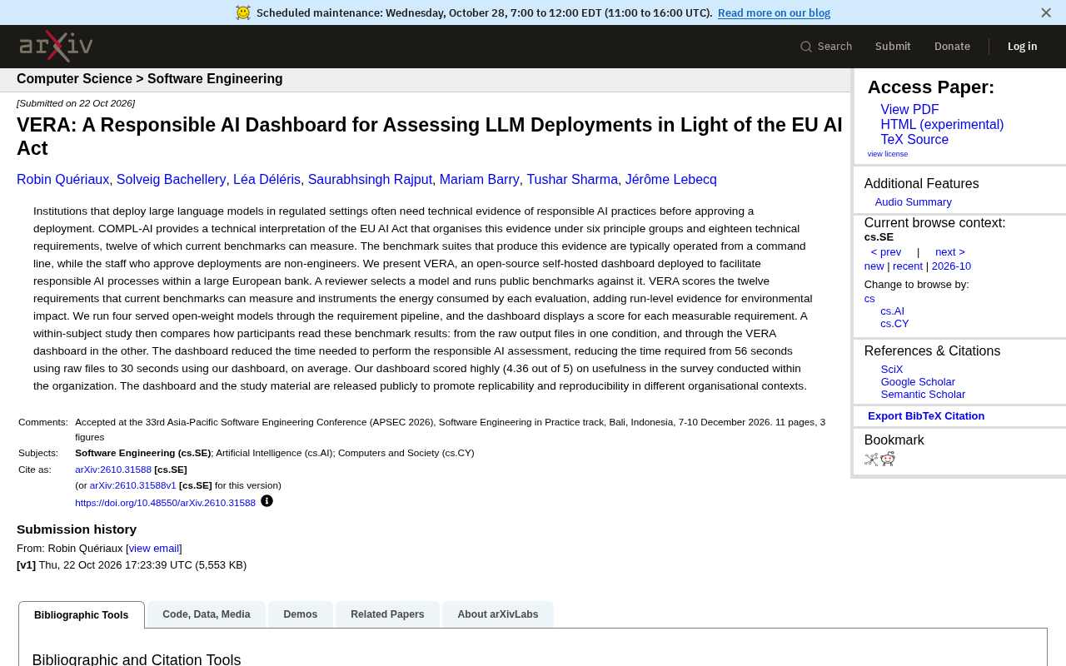Click view email link
This screenshot has height=666, width=1066.
click(154, 549)
